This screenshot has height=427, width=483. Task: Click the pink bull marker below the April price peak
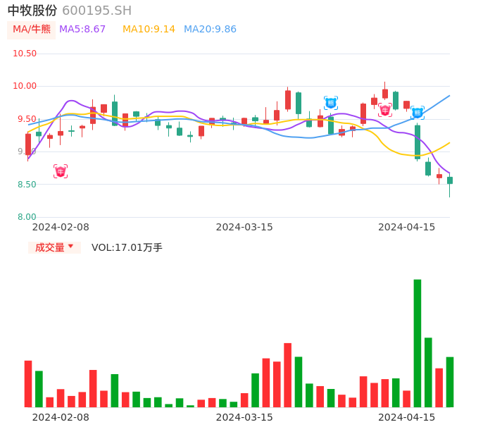(x=385, y=110)
